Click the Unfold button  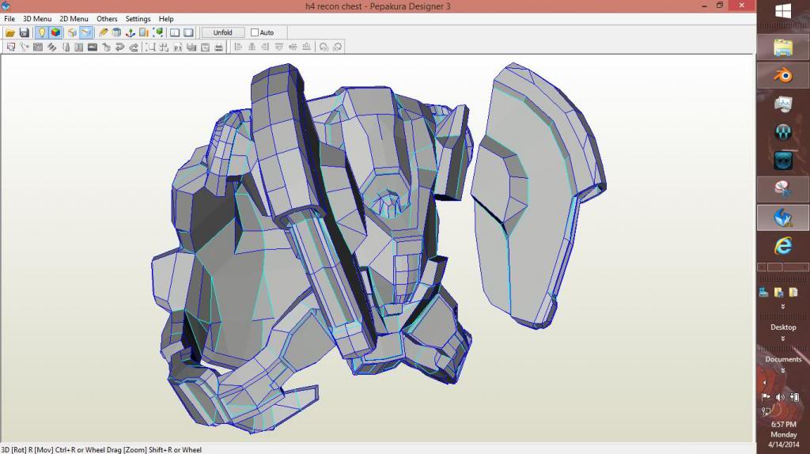tap(222, 32)
